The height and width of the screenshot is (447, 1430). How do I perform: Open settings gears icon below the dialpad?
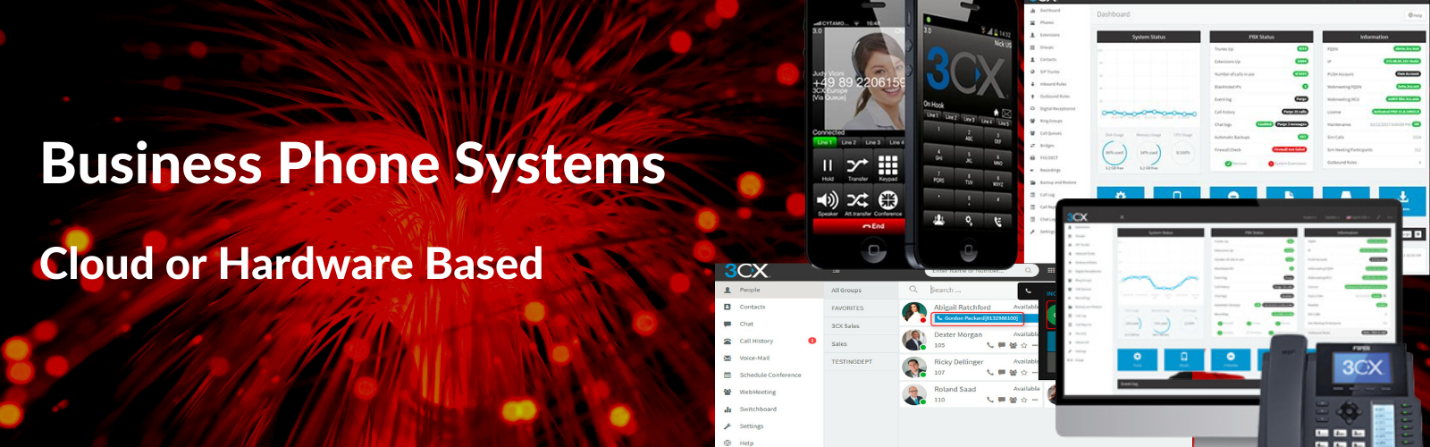pyautogui.click(x=969, y=221)
